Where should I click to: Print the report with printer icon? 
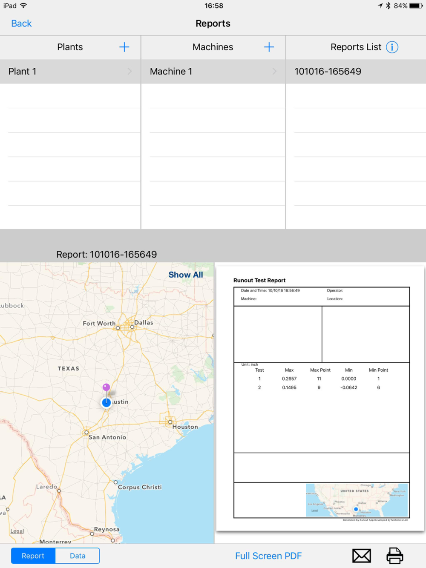click(x=395, y=556)
